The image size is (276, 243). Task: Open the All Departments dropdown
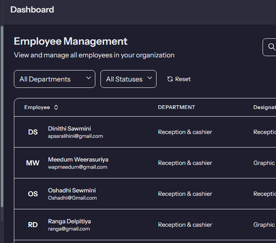coord(54,79)
